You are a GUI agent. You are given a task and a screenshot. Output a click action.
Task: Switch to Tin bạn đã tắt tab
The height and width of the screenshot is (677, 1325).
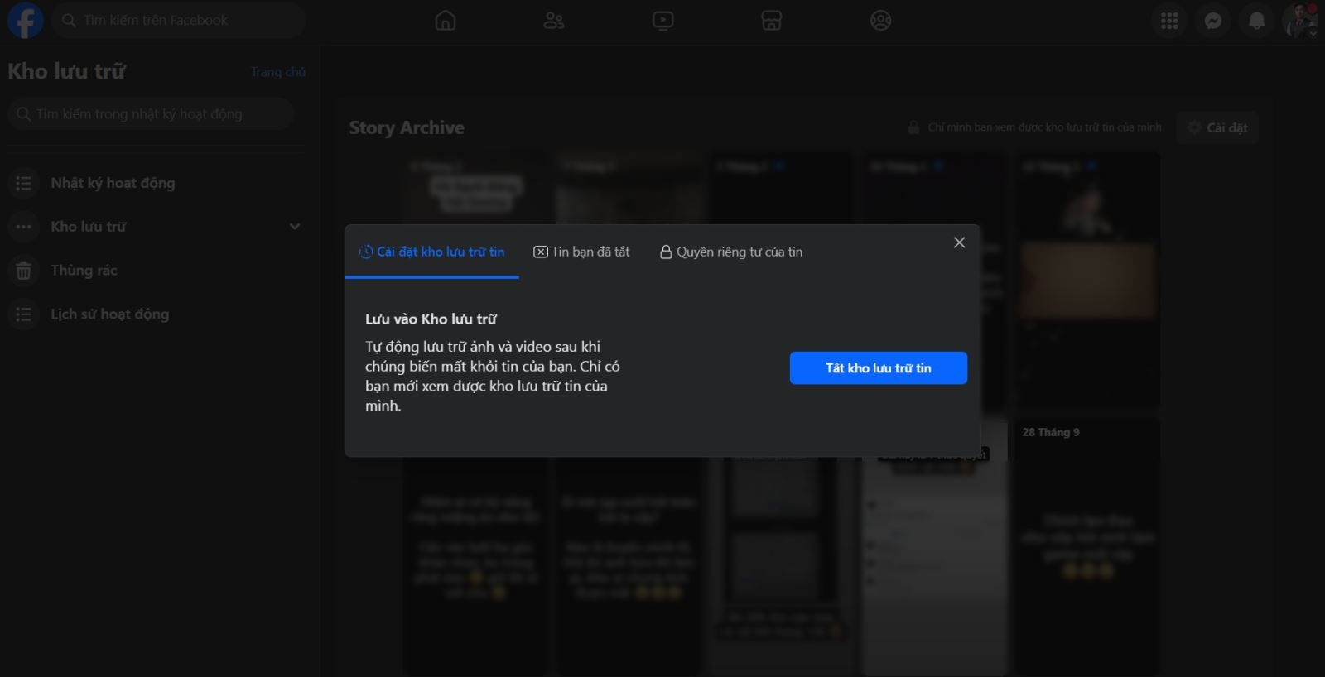point(581,252)
